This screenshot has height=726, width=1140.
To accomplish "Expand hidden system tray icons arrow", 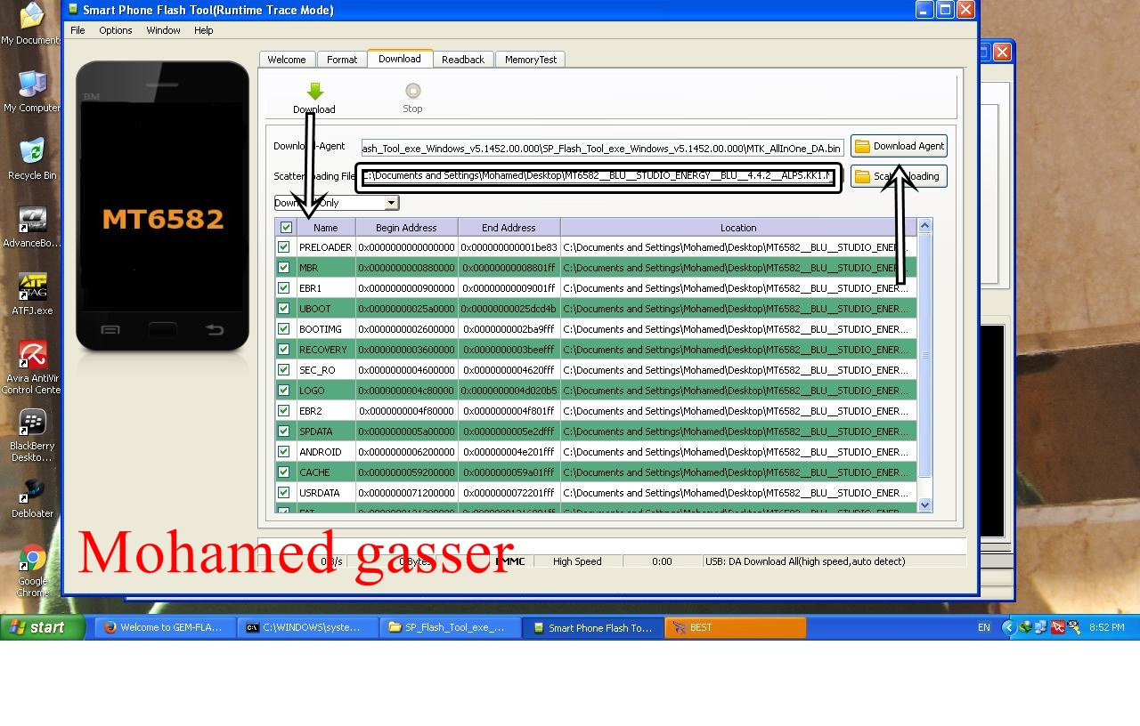I will coord(1008,627).
